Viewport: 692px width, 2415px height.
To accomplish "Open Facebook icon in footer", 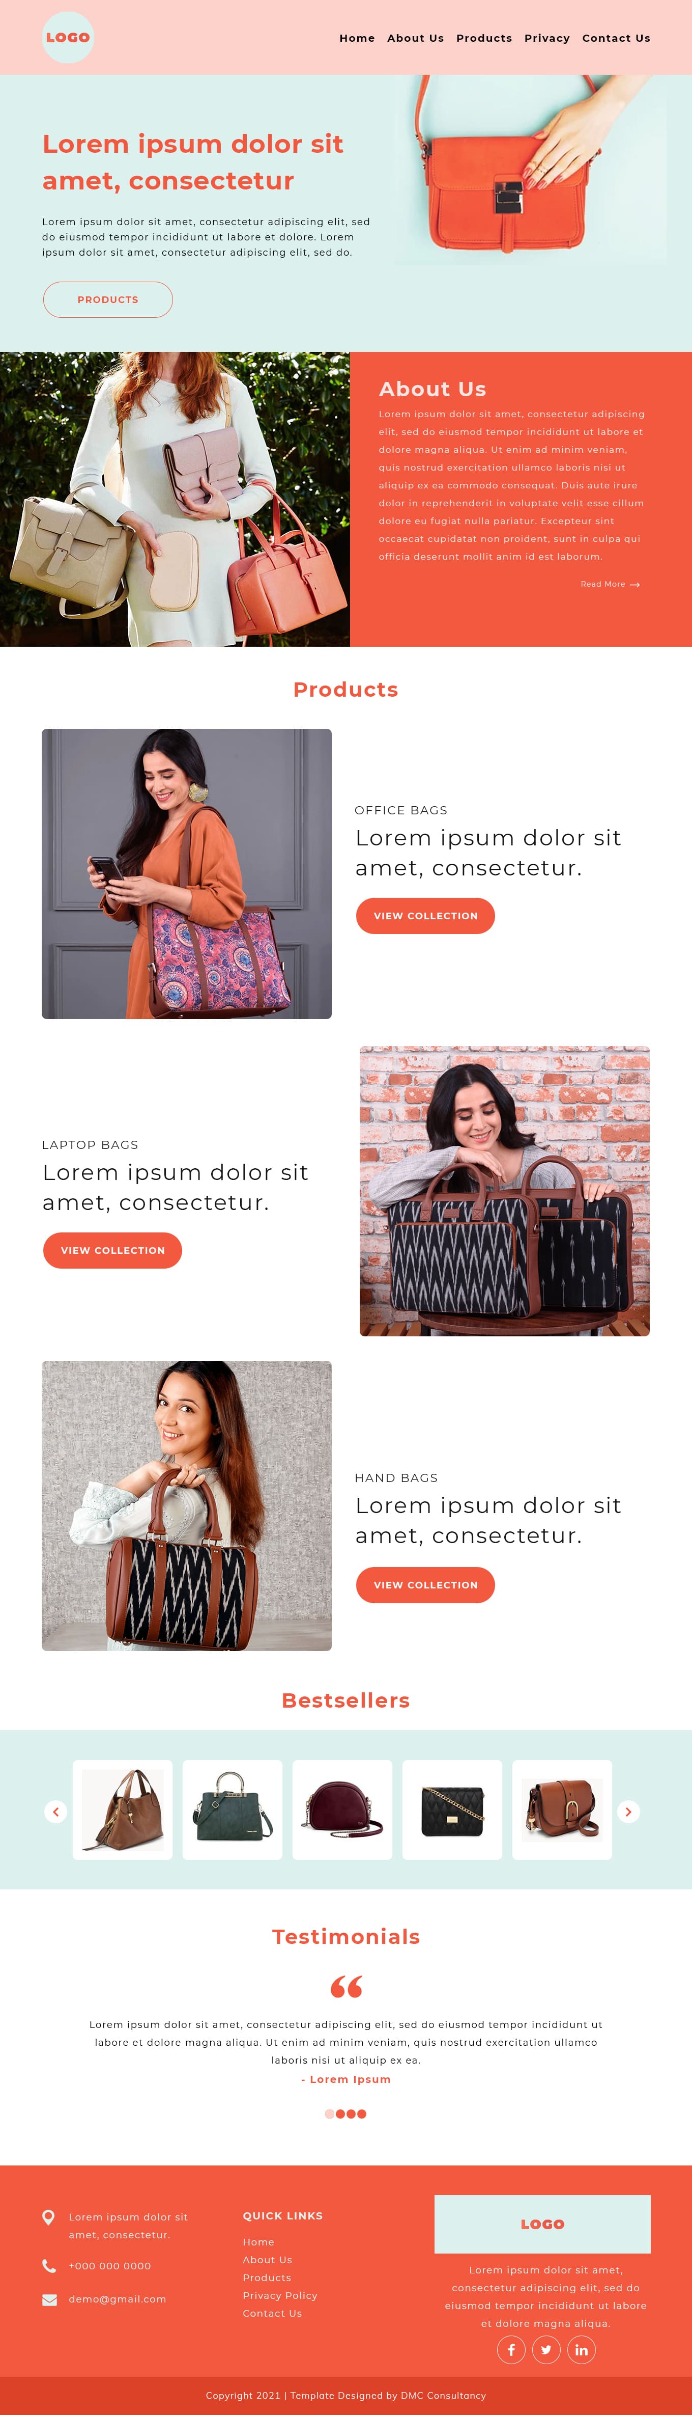I will tap(511, 2349).
